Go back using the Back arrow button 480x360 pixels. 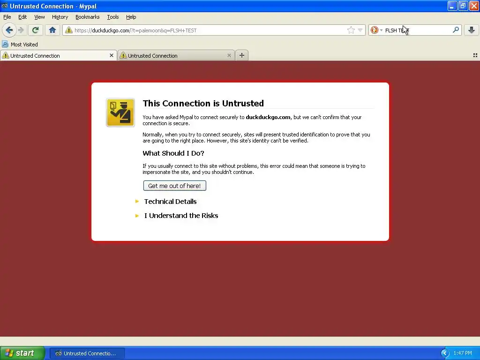point(9,30)
